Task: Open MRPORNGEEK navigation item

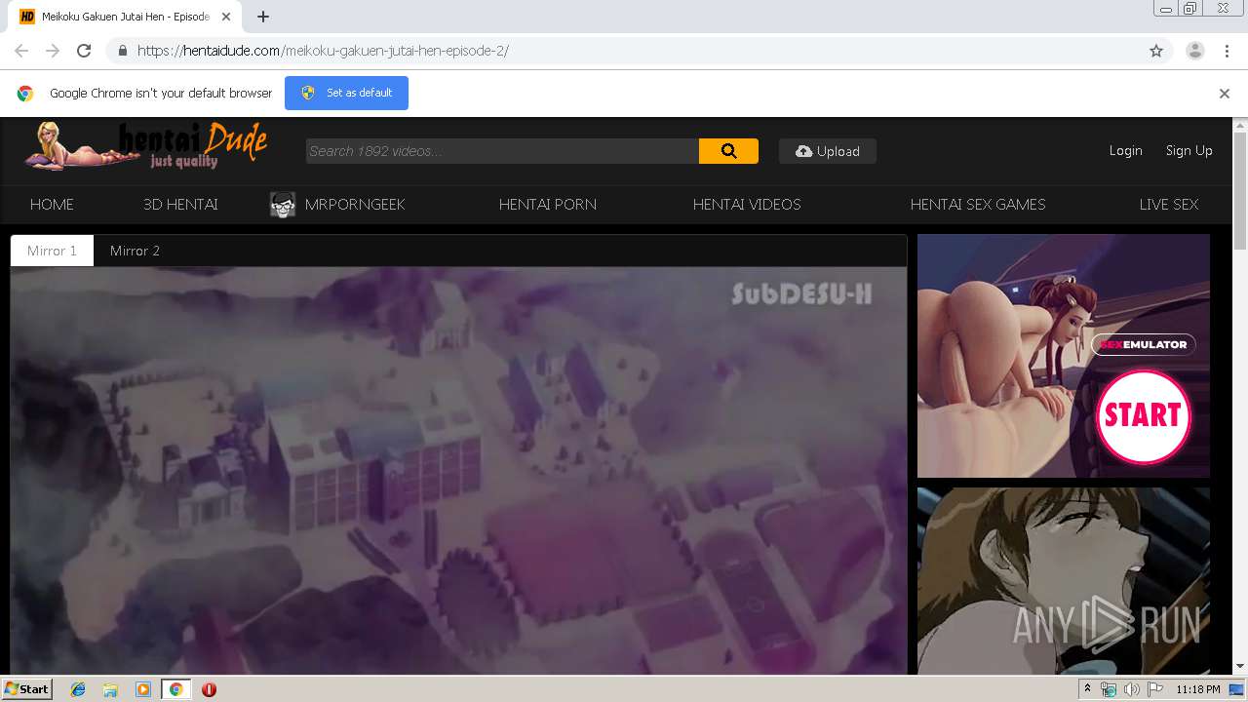Action: [355, 205]
